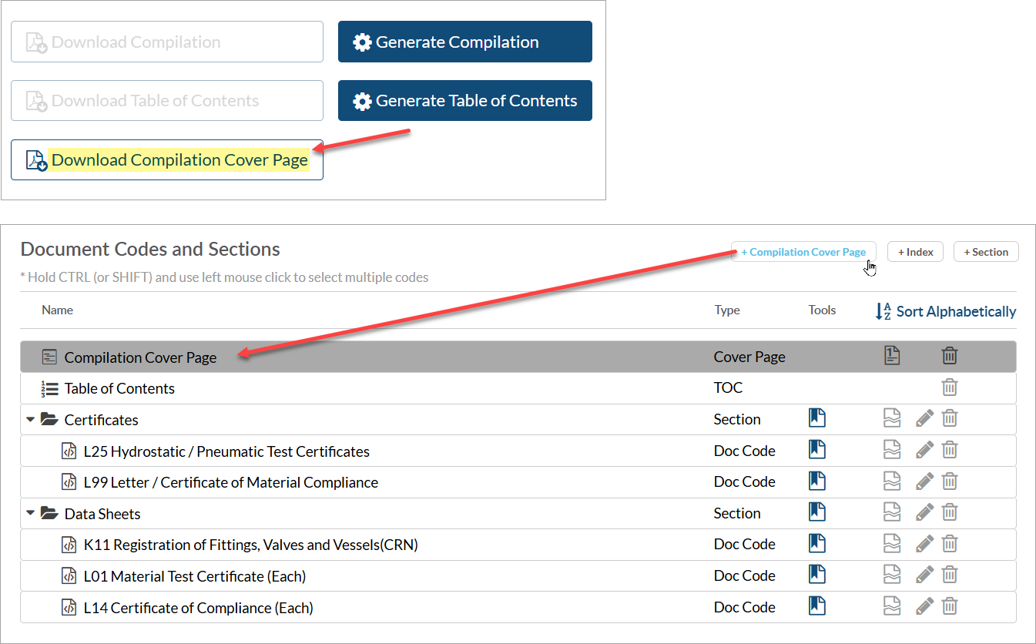Select K11 Registration of Fittings, Valves and Vessels
Image resolution: width=1036 pixels, height=644 pixels.
coord(518,545)
